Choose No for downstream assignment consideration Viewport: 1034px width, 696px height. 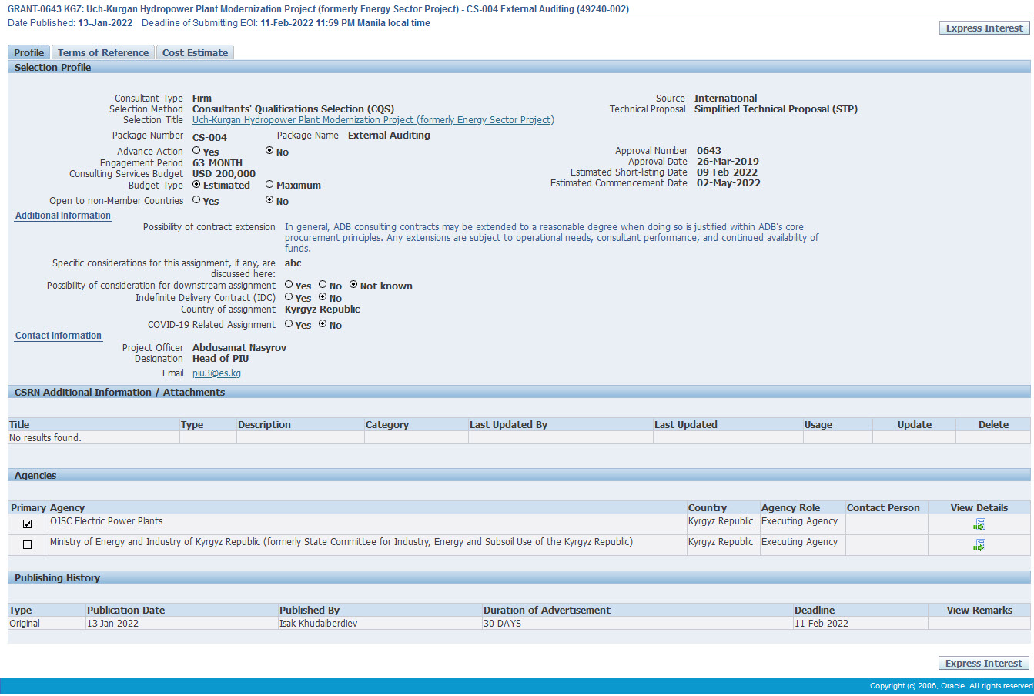point(323,285)
